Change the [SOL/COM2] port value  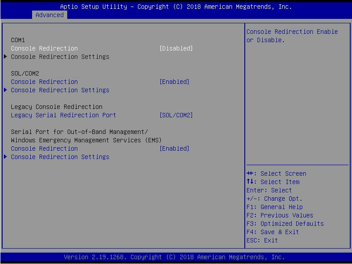point(176,115)
